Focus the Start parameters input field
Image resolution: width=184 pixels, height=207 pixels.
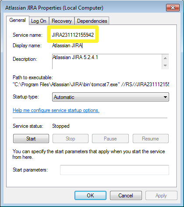(x=114, y=170)
